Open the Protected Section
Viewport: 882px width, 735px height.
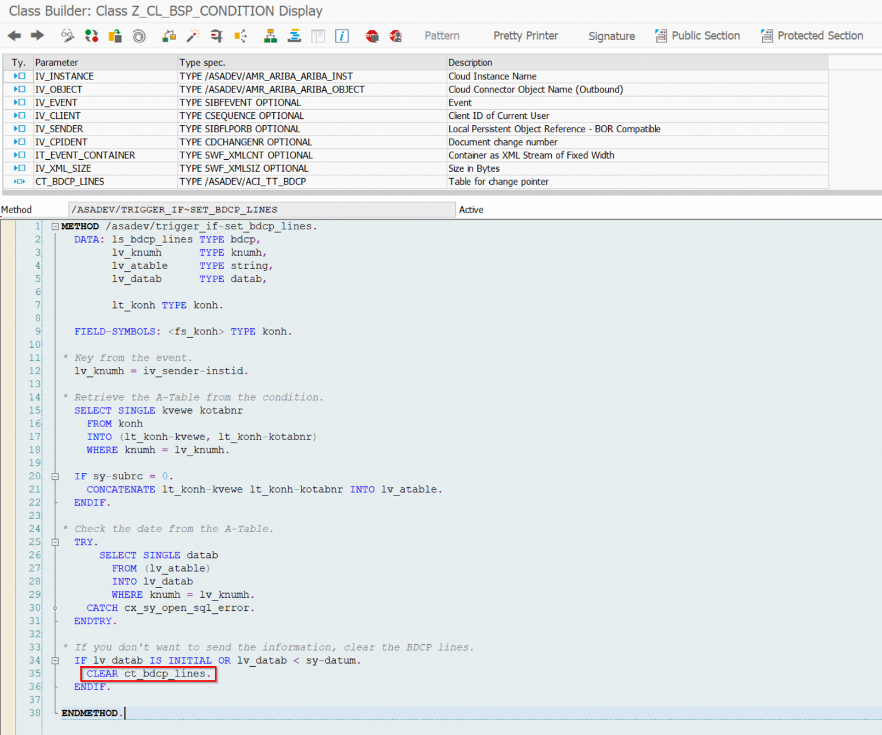click(x=812, y=36)
